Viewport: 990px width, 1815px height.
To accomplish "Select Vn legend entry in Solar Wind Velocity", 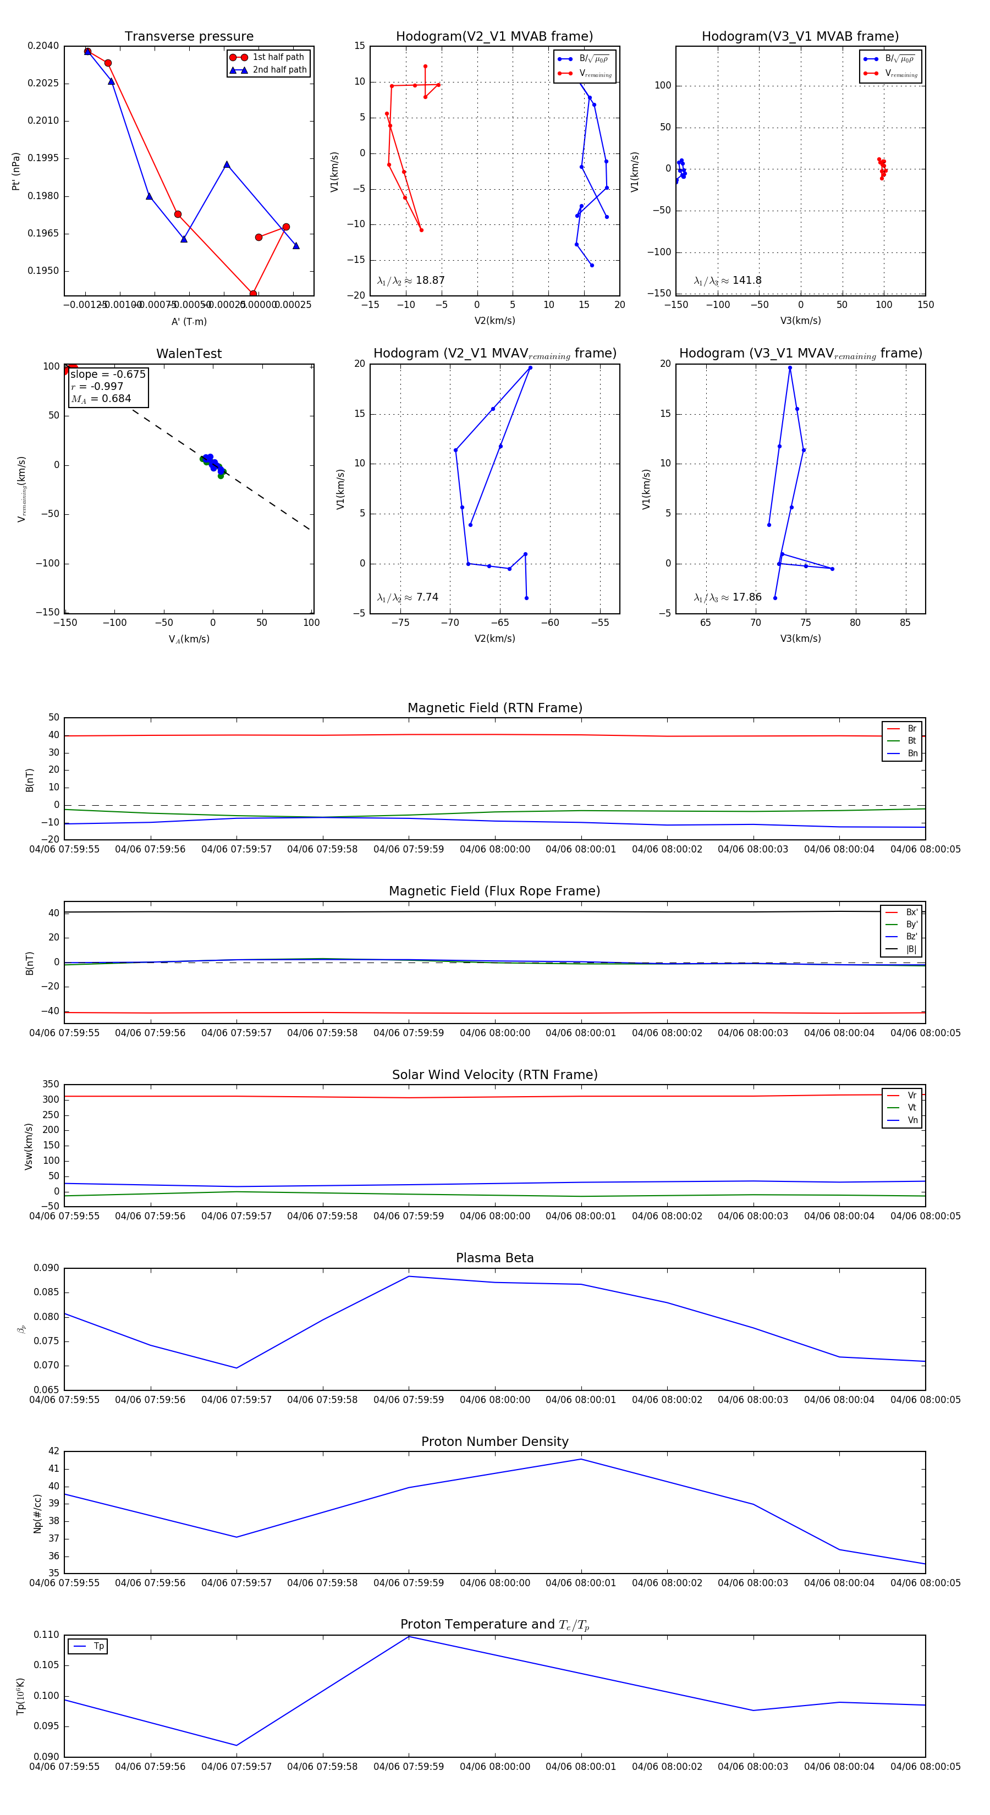I will pos(903,1120).
